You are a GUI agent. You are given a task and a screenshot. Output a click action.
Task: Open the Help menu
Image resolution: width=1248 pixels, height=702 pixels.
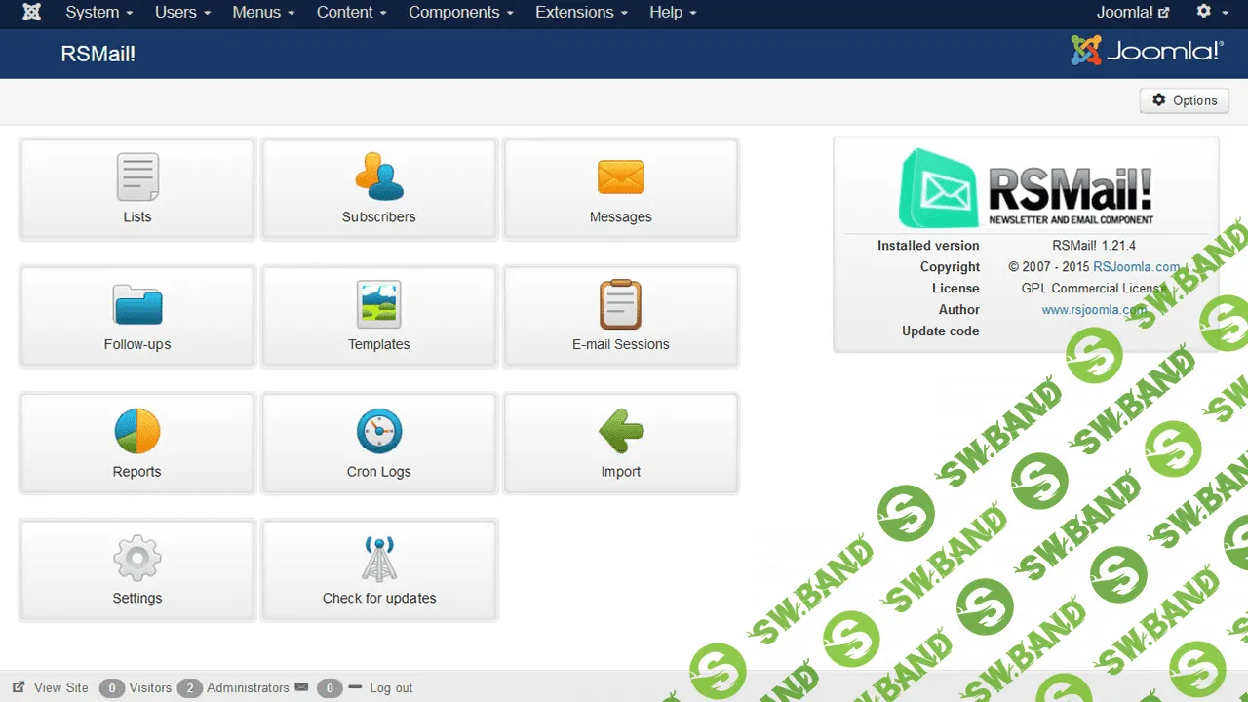pos(665,13)
